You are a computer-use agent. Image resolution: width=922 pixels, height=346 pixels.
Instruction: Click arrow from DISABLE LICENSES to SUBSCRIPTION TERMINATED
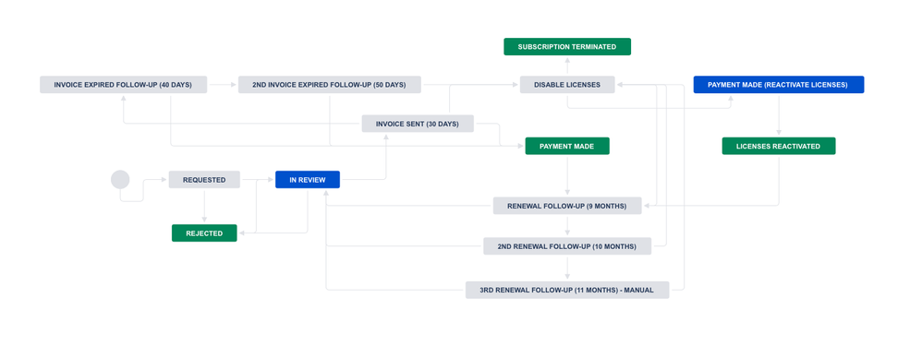[567, 66]
